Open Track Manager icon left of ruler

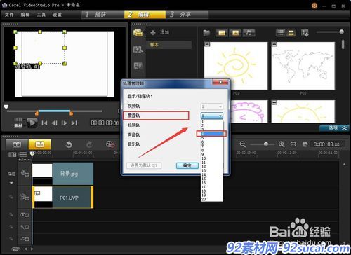pos(12,155)
